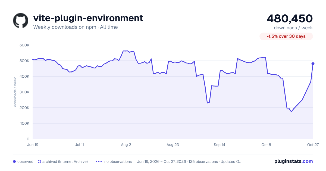Click the -1.5% over 30 days badge

[286, 36]
